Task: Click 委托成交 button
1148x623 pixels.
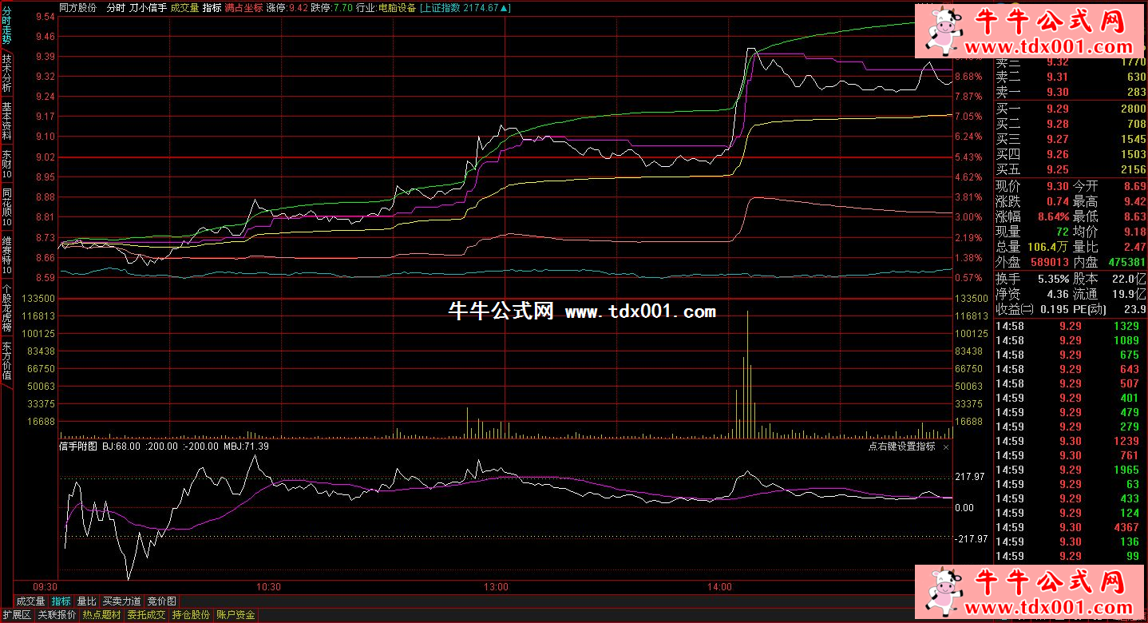Action: pos(146,615)
